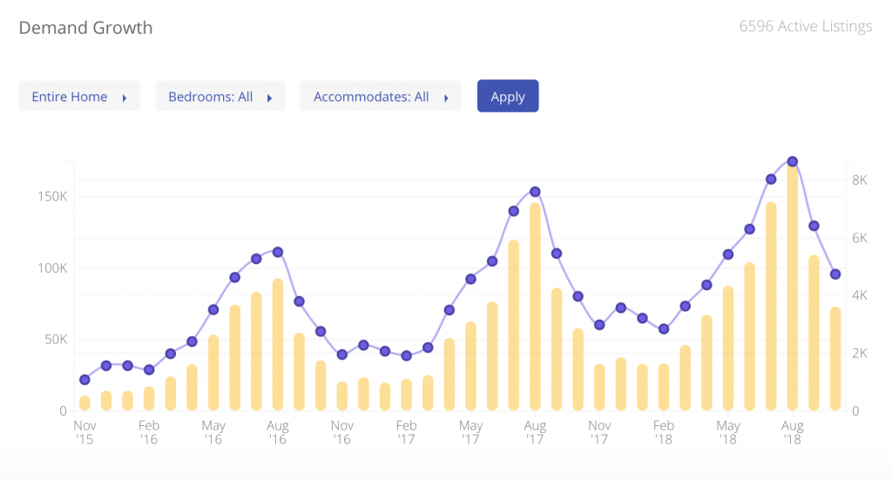Screen dimensions: 892x480
Task: Open the Entire Home dropdown
Action: [79, 97]
